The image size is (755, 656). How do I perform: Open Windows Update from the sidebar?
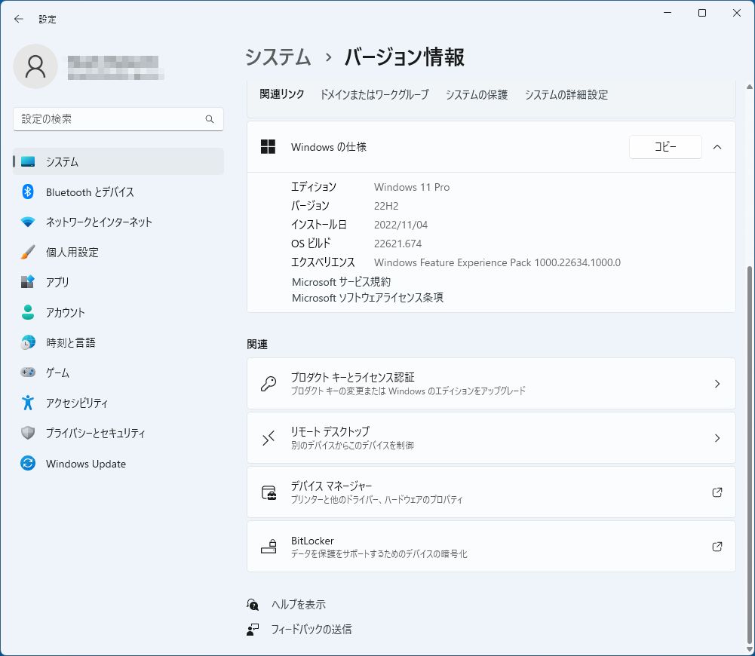pos(85,464)
